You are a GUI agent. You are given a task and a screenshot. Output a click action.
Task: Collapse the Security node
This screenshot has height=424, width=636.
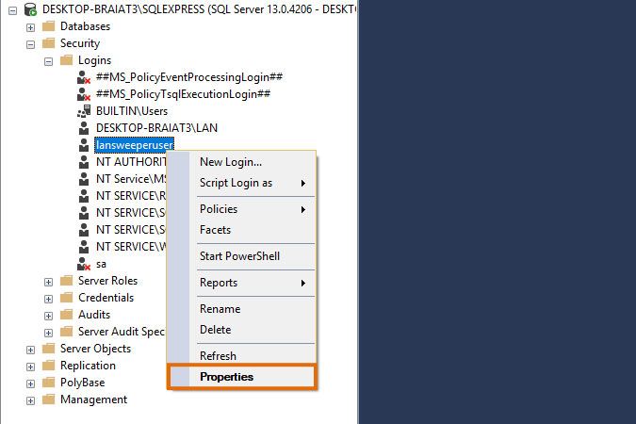[31, 43]
